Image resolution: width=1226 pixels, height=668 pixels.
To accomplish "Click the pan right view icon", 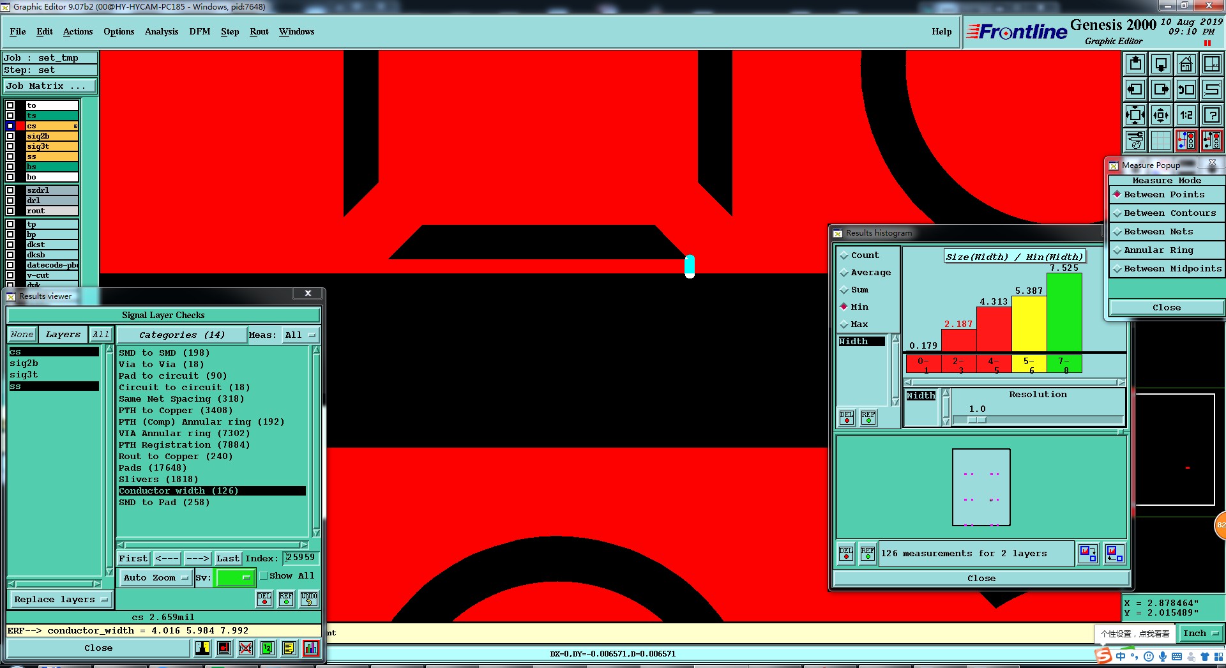I will tap(1161, 89).
